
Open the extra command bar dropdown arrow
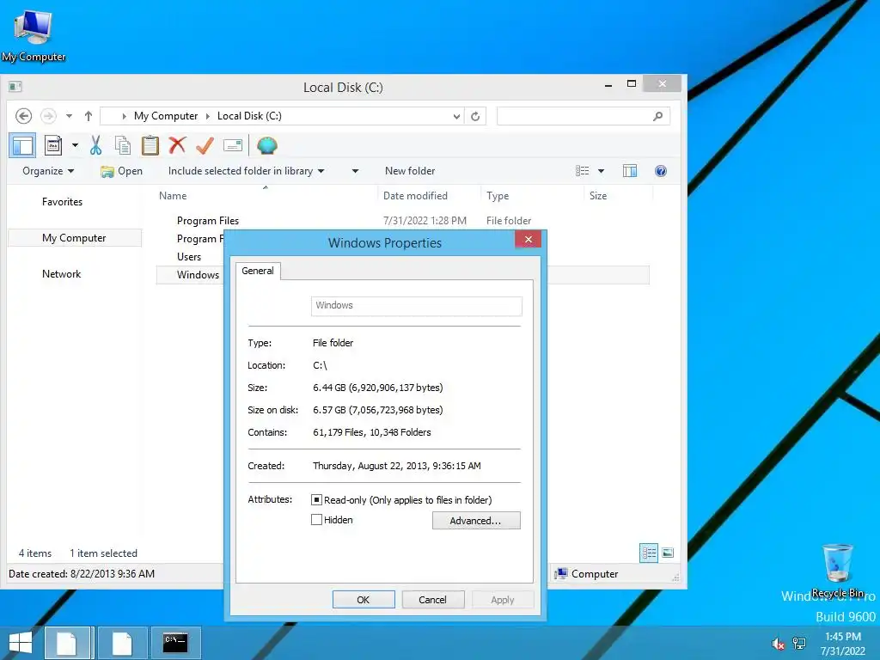[355, 171]
